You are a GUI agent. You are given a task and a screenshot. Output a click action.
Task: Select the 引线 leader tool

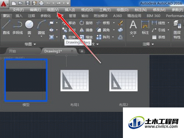click(158, 30)
